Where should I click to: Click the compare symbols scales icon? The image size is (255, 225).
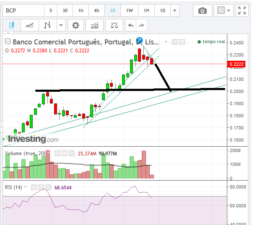[114, 25]
